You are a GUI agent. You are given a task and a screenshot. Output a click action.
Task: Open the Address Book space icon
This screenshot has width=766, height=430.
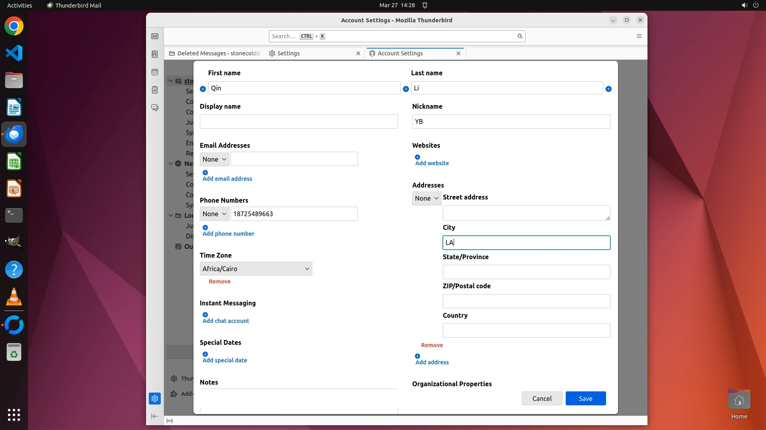155,54
